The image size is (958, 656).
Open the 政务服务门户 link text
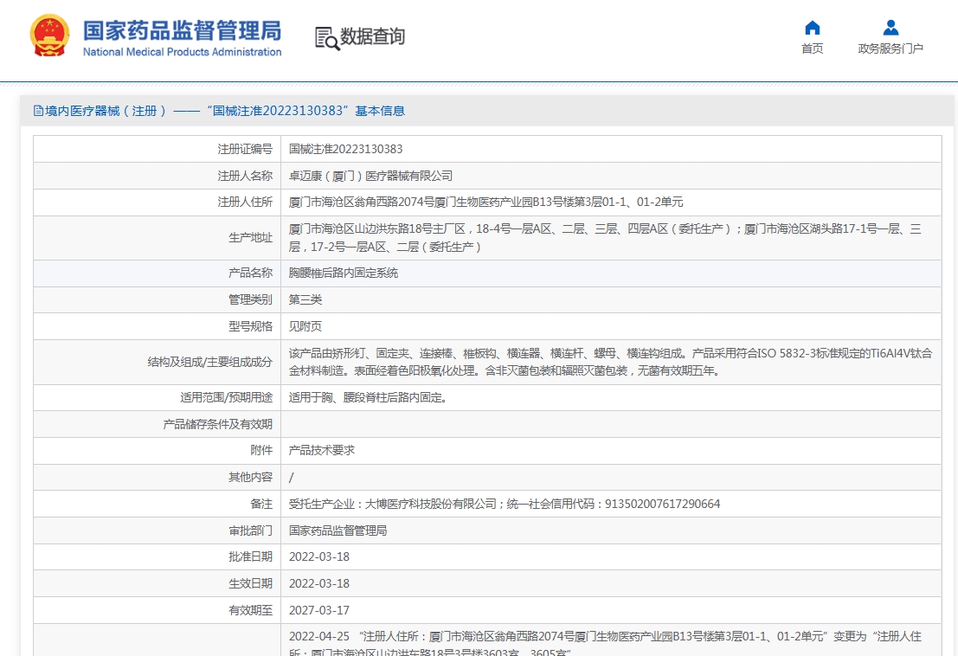click(x=890, y=48)
